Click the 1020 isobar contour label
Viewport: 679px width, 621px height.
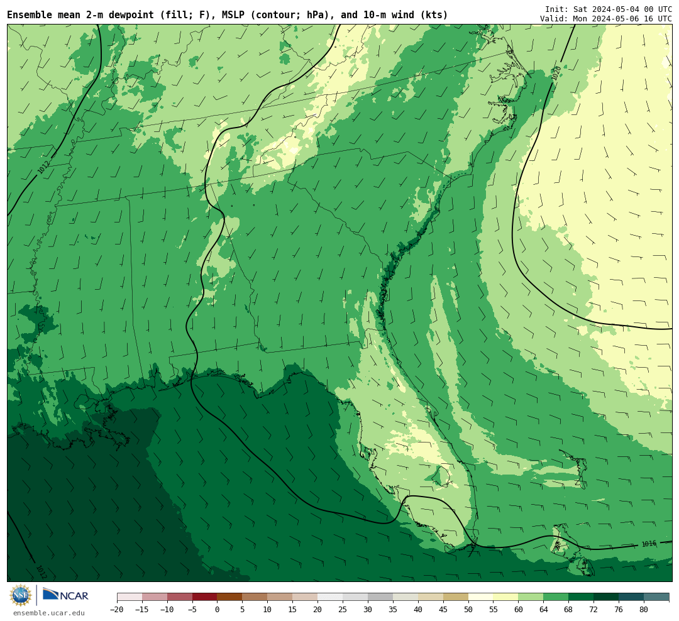(557, 73)
